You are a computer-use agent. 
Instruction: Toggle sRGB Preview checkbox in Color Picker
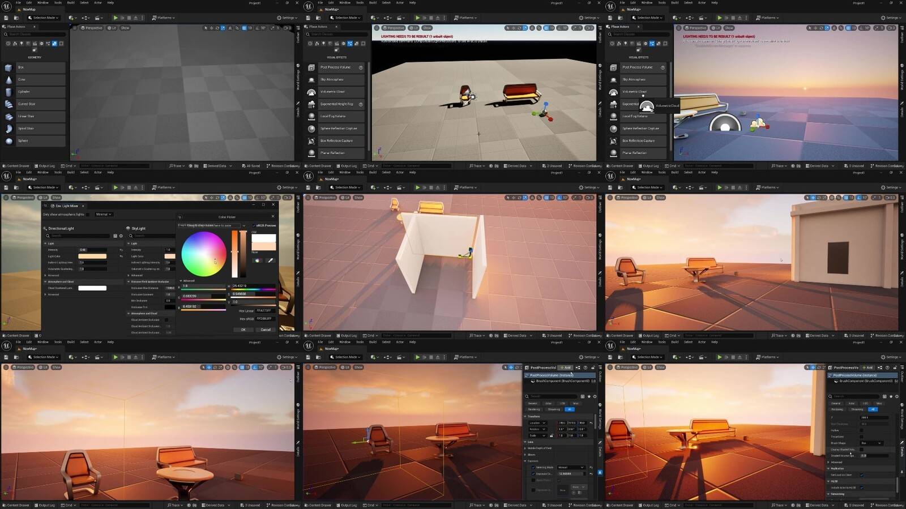pos(254,225)
